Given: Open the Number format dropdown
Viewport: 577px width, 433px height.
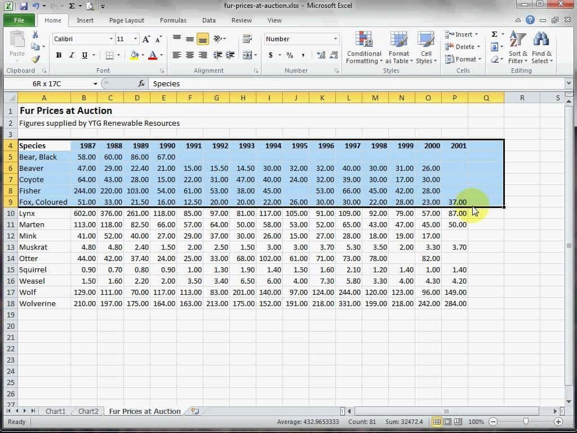Looking at the screenshot, I should click(x=337, y=39).
